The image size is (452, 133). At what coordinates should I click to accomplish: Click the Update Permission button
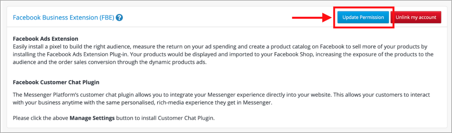coord(363,17)
